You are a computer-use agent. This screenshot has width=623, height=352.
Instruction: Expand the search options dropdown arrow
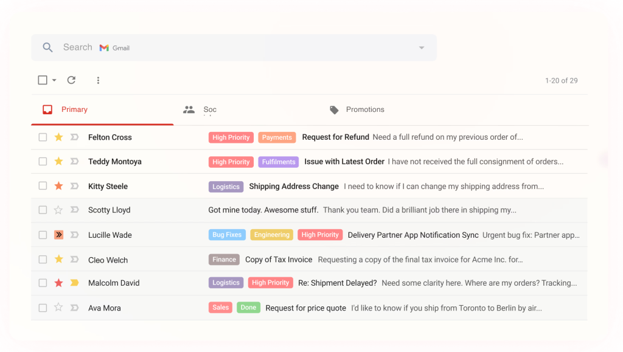point(422,48)
